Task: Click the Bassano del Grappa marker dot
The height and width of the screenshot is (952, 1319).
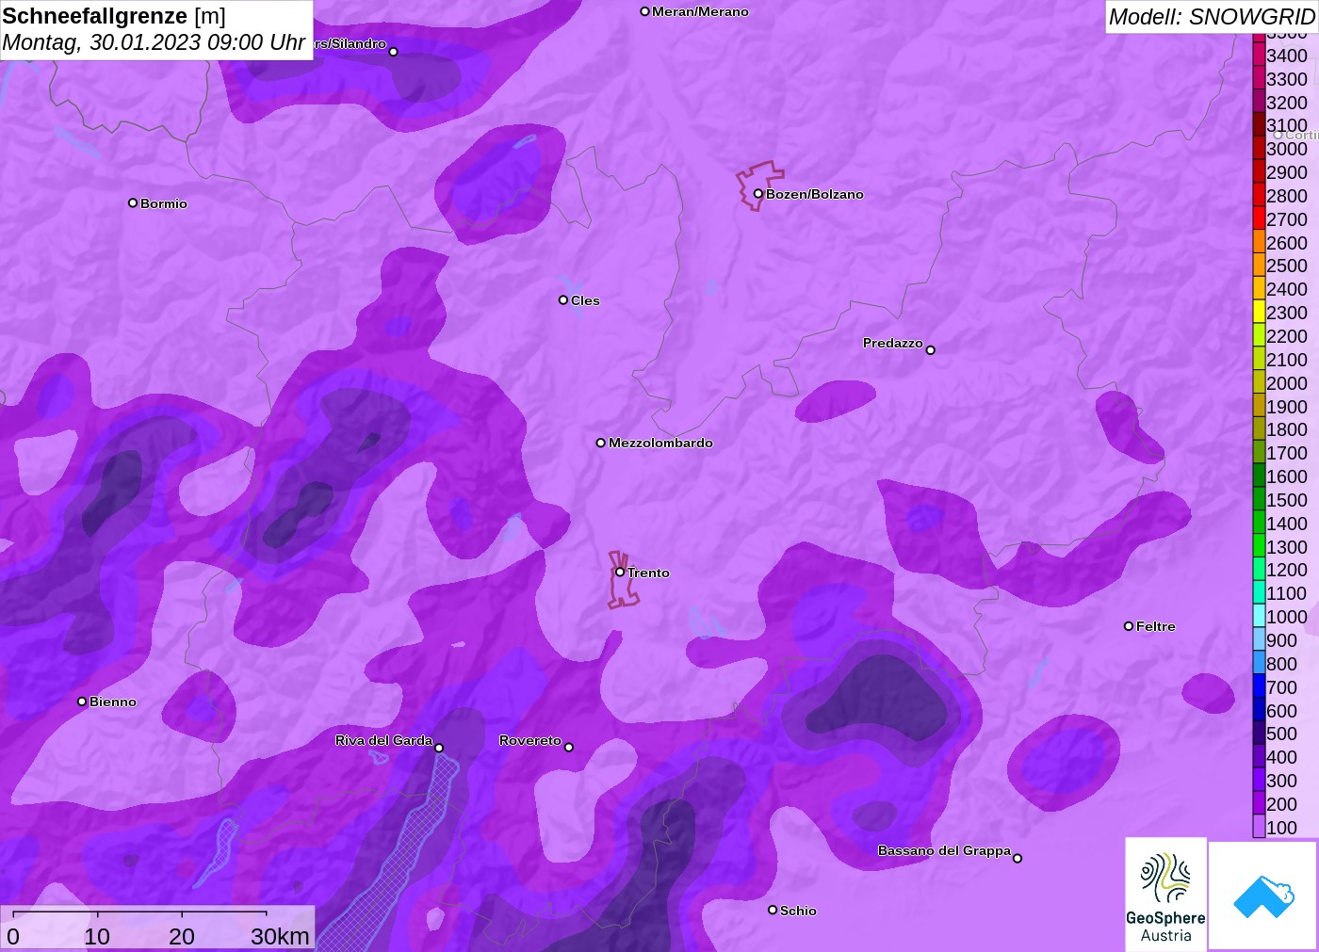Action: point(1018,858)
